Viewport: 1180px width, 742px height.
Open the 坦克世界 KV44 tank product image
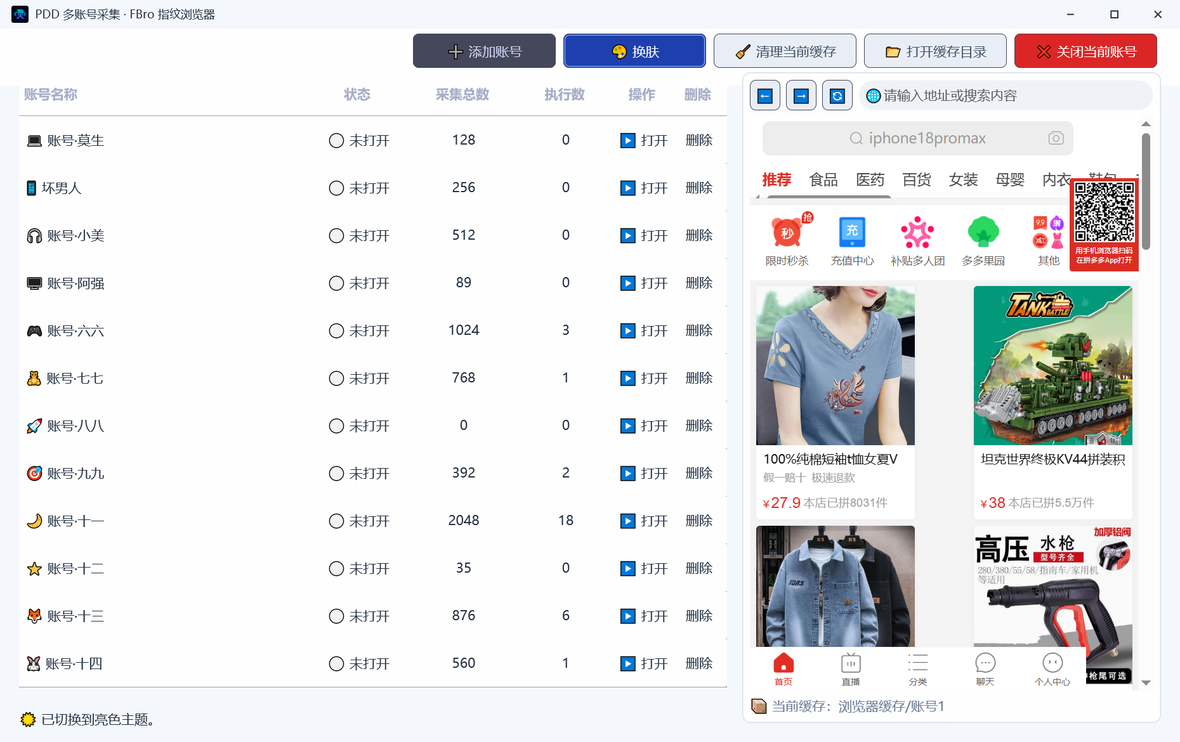click(x=1053, y=365)
